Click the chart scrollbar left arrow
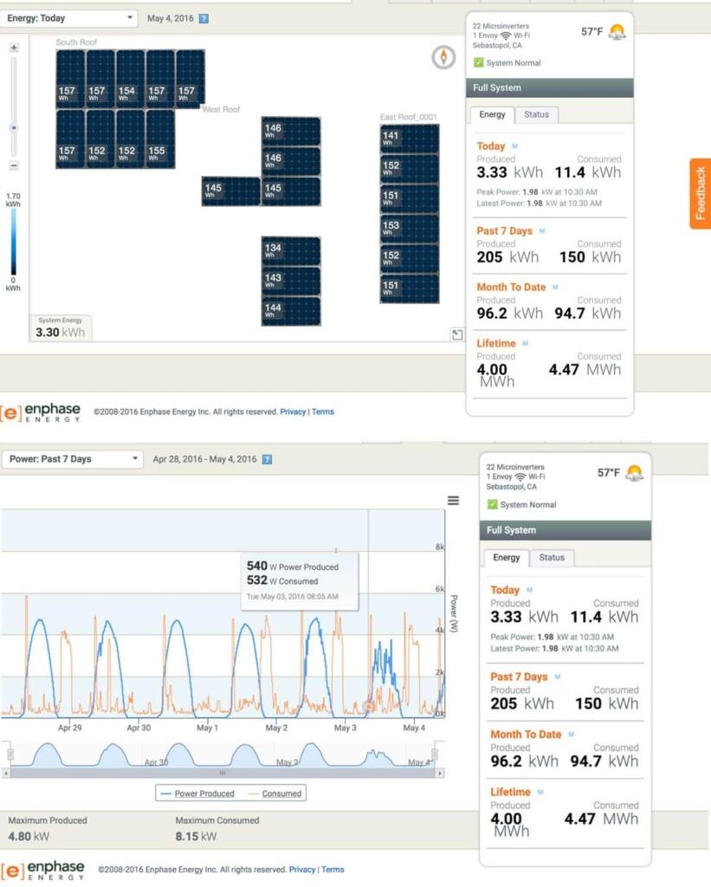Screen dimensions: 711x887 pyautogui.click(x=6, y=773)
